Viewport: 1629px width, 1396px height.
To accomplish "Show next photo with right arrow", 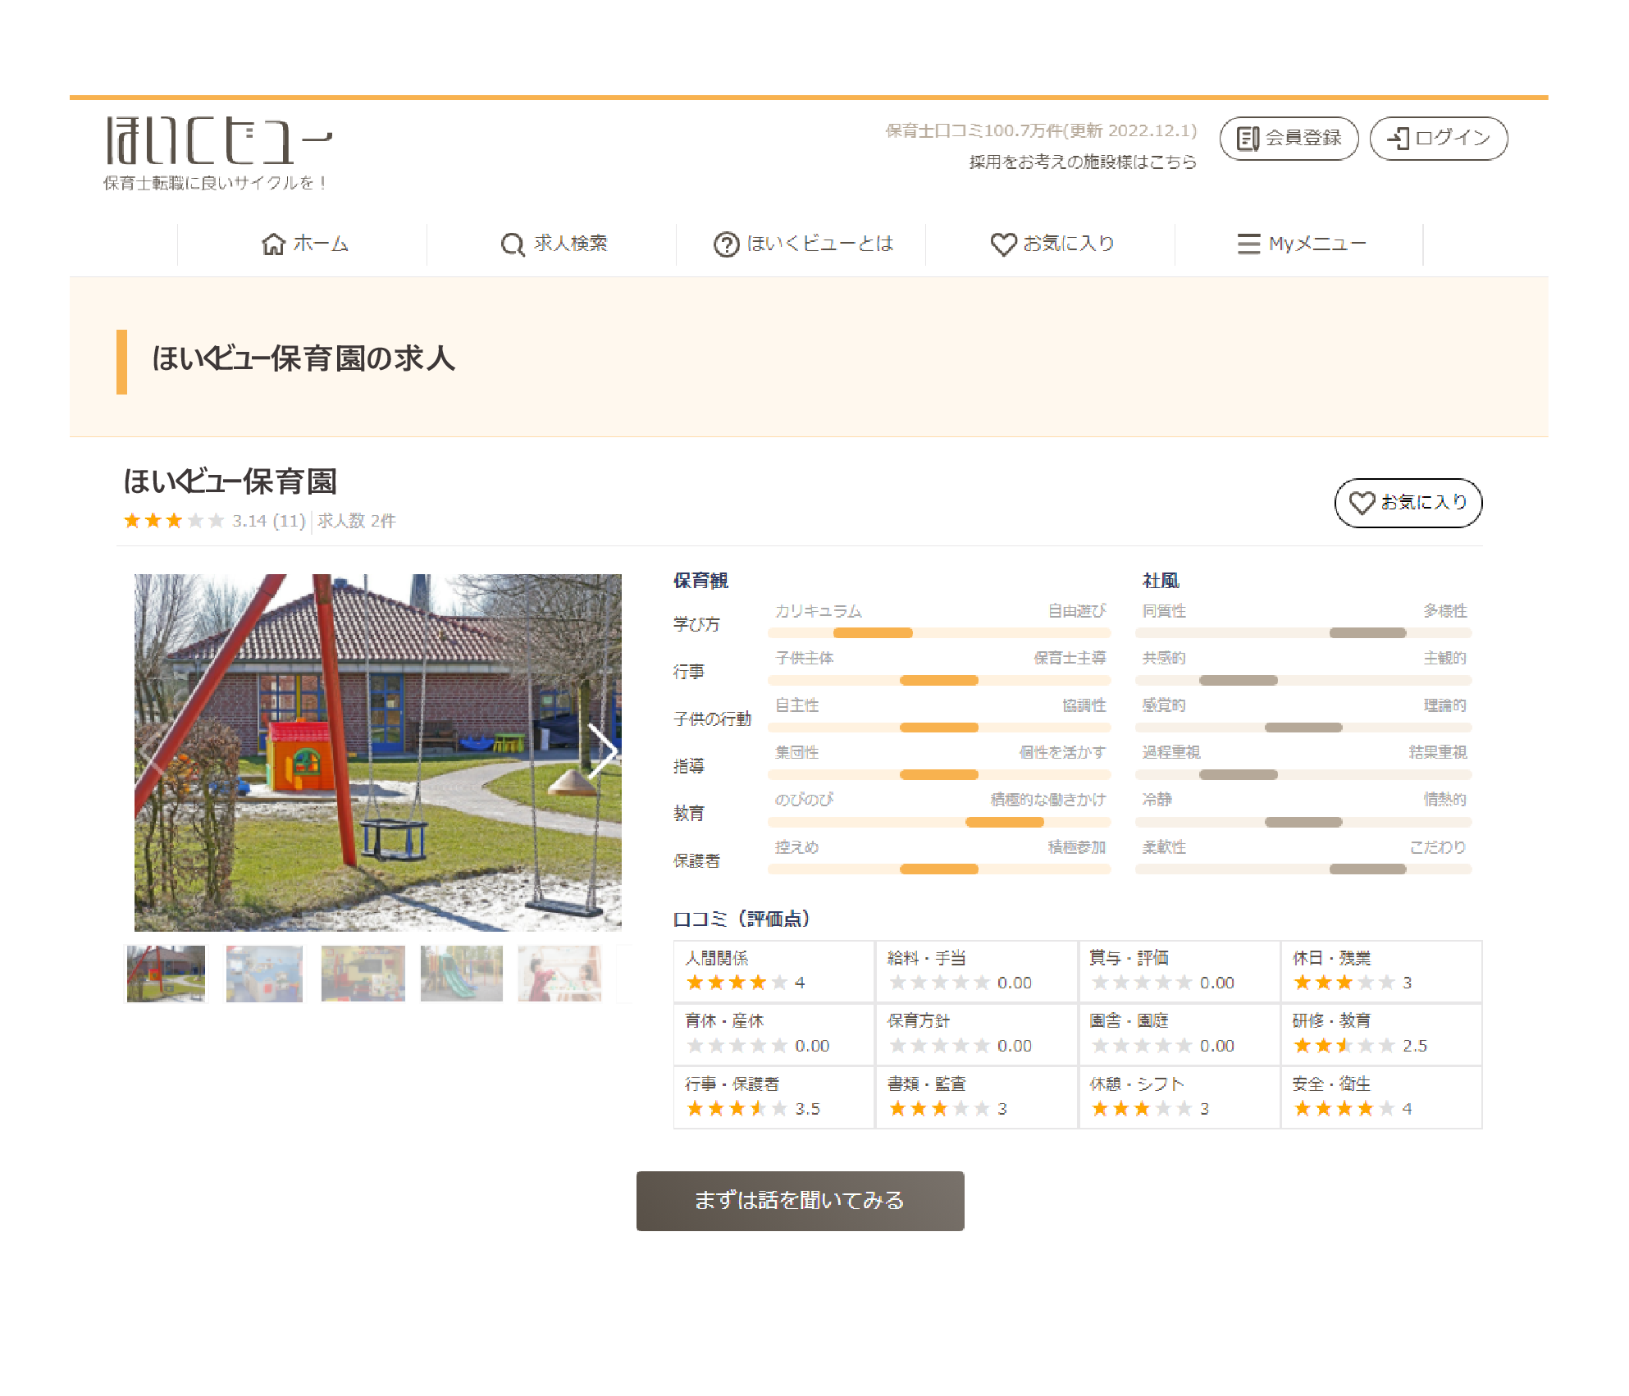I will [x=603, y=750].
